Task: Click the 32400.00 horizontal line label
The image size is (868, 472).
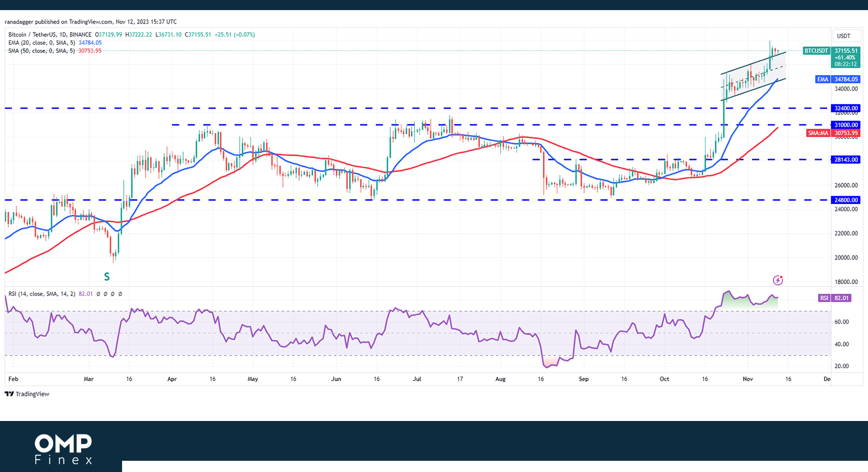Action: pyautogui.click(x=846, y=109)
